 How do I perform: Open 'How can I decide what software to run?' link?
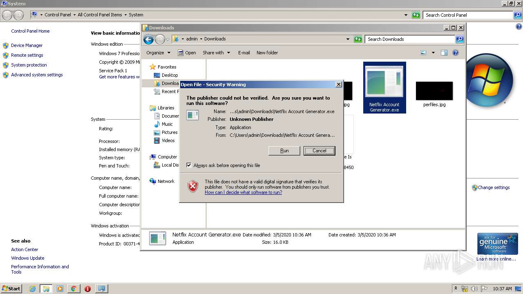(243, 192)
